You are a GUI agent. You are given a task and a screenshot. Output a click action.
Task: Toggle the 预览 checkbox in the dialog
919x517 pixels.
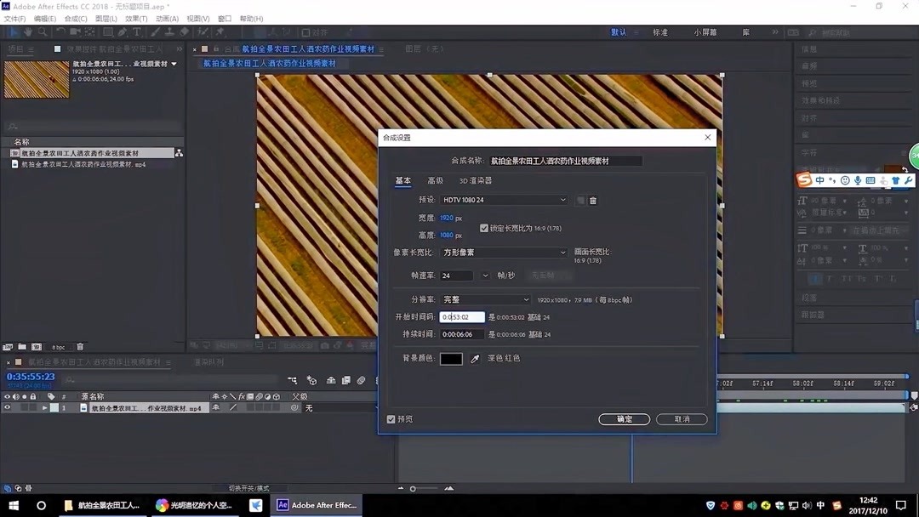coord(391,418)
